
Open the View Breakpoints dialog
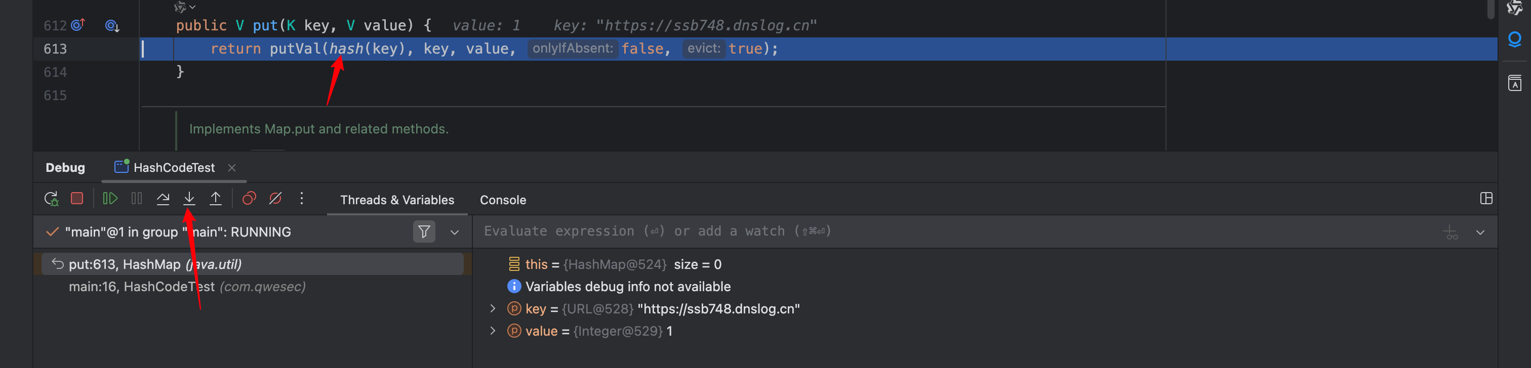tap(249, 199)
